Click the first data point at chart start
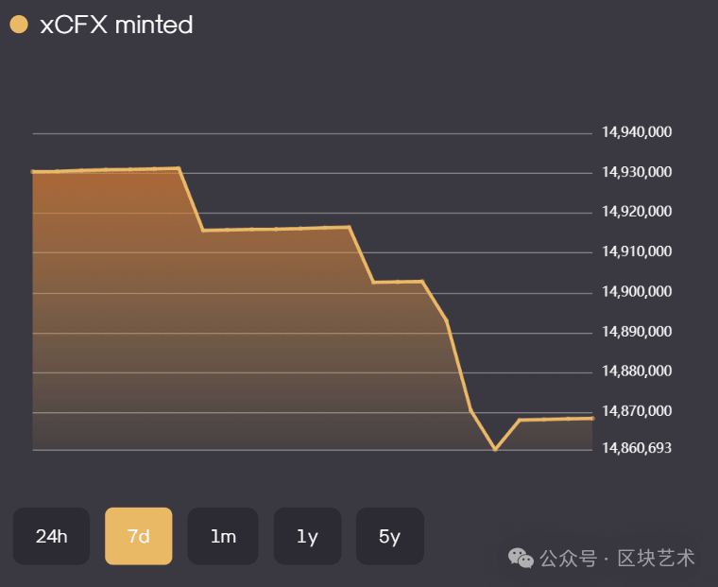Screen dimensions: 718x587 click(x=32, y=172)
